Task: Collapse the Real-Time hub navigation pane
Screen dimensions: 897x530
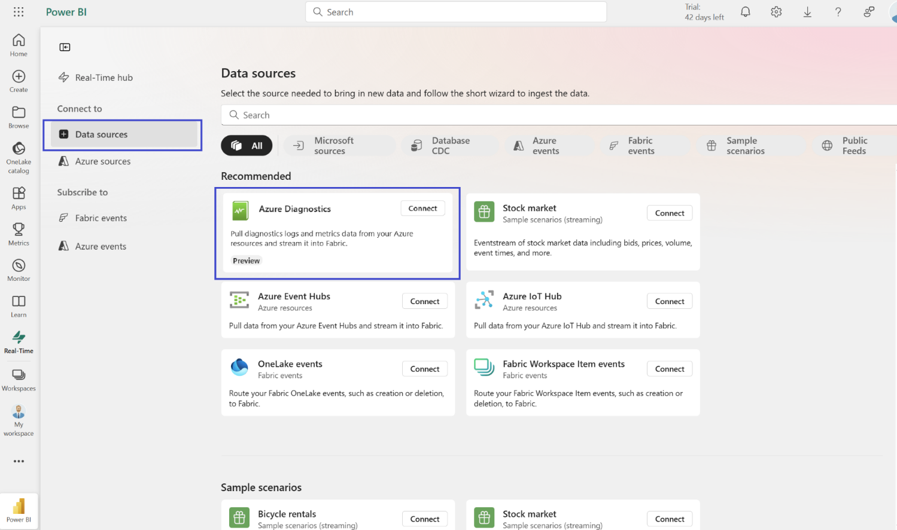Action: 65,47
